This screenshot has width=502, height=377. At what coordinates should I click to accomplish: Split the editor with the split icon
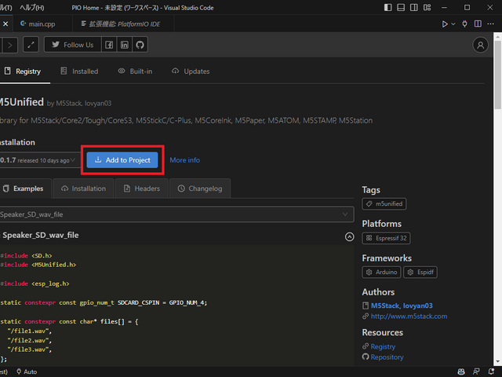478,24
